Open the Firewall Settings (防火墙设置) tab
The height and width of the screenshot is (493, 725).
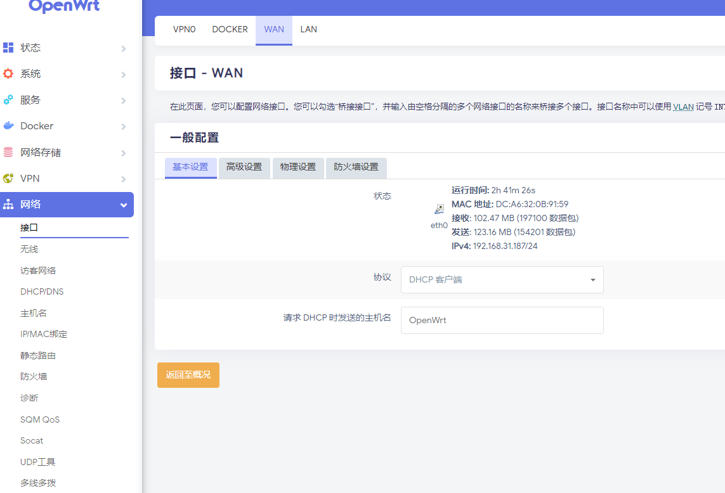356,167
